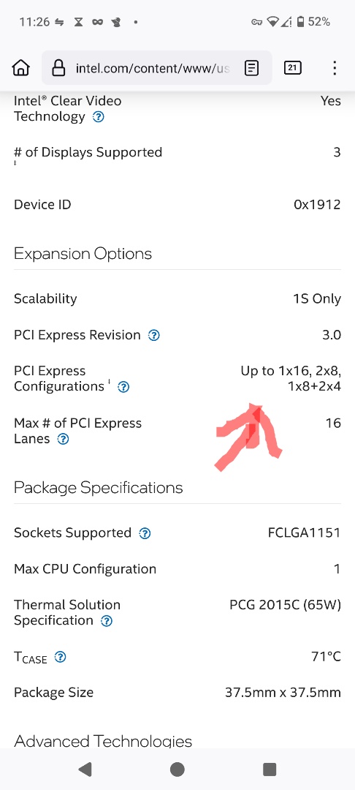Image resolution: width=355 pixels, height=790 pixels.
Task: Tap the Expansion Options section heading
Action: [83, 253]
